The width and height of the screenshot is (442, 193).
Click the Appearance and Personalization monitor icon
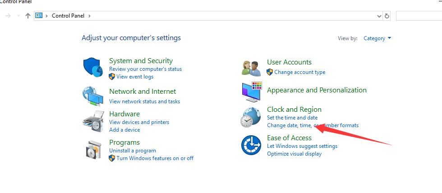251,92
